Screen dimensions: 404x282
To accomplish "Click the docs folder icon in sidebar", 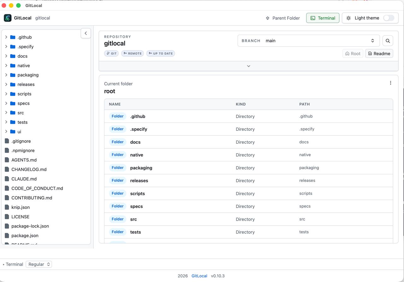I will pyautogui.click(x=13, y=56).
